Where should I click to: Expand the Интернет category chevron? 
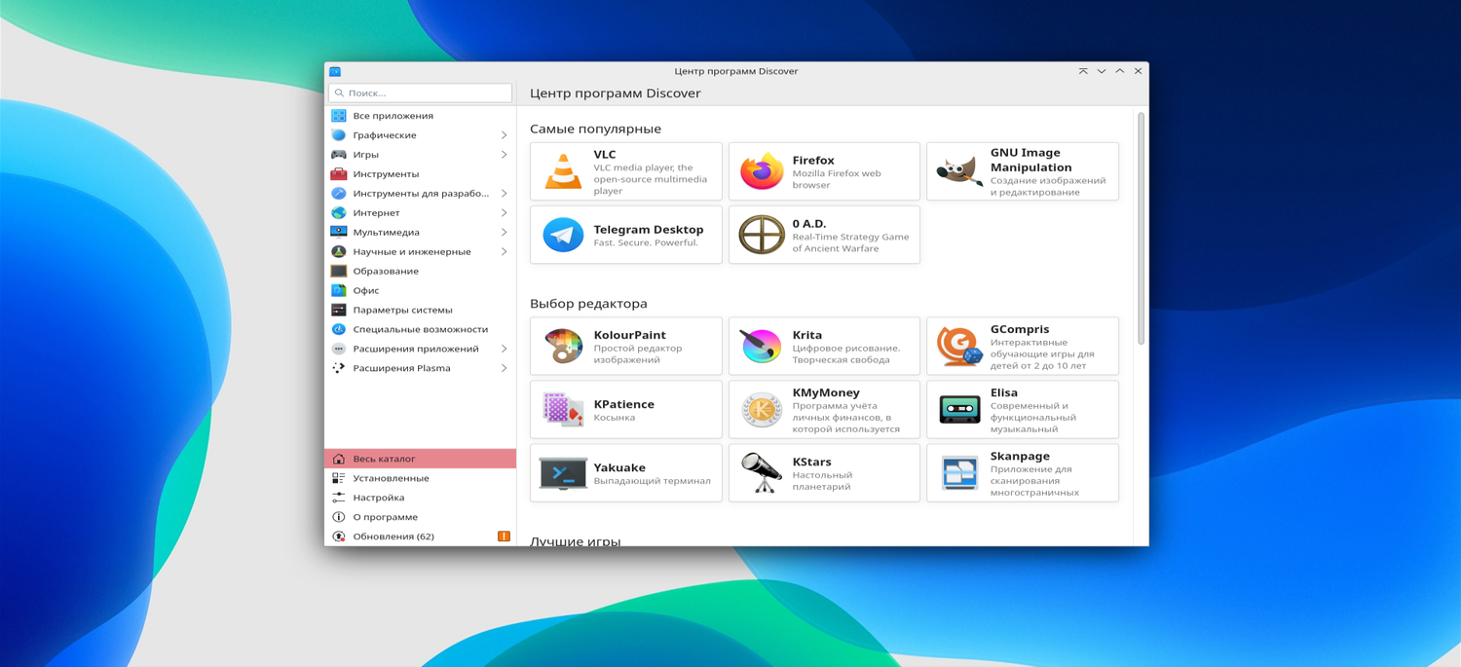coord(504,213)
